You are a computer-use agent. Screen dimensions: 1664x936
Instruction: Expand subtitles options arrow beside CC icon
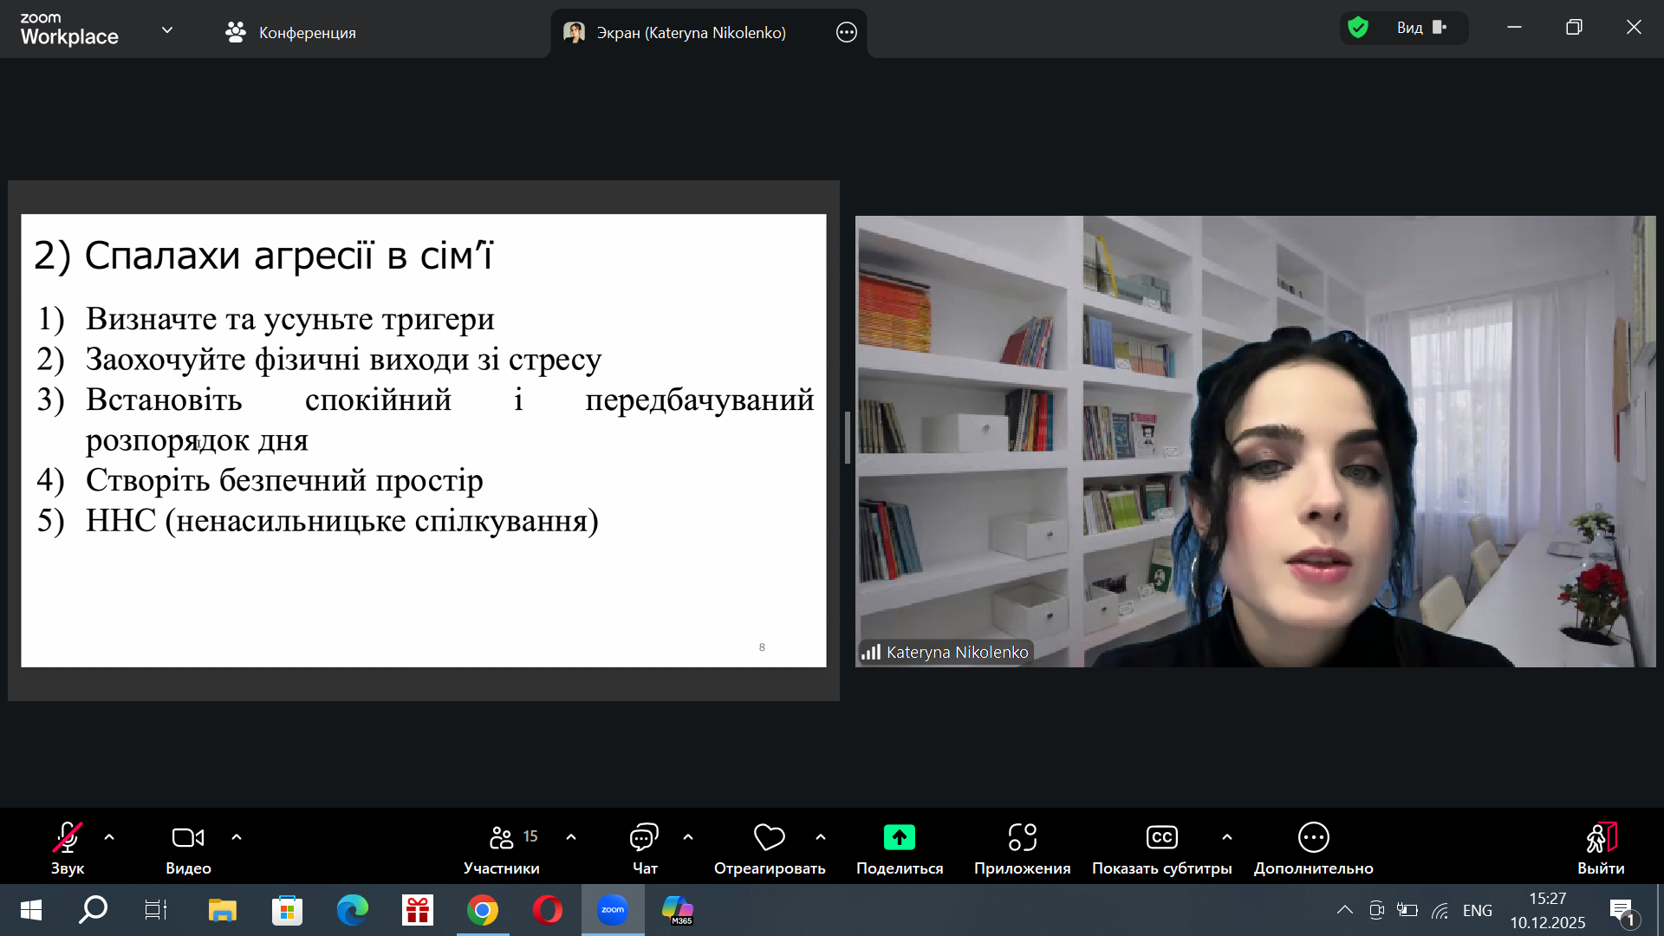[x=1227, y=837]
